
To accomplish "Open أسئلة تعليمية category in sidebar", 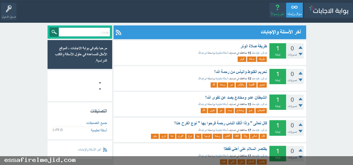I will [99, 130].
